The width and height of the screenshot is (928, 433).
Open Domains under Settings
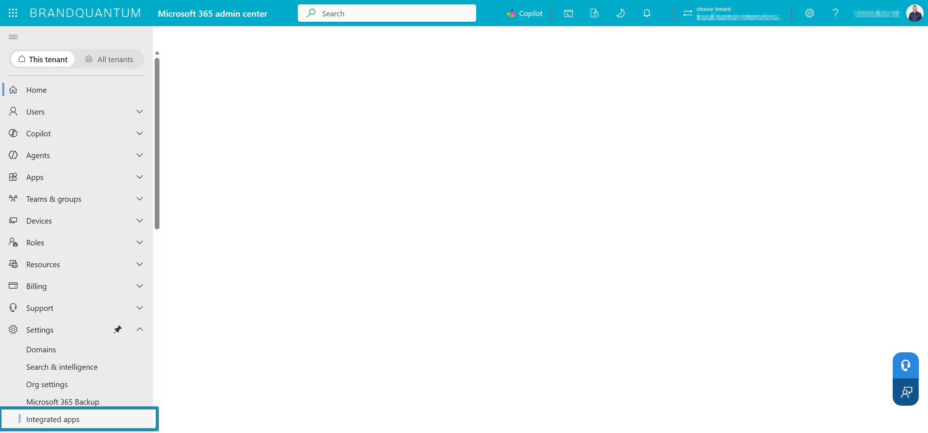[x=41, y=349]
